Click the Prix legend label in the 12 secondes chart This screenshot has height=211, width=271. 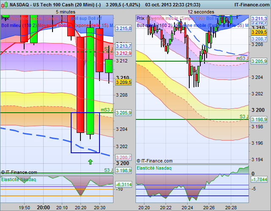tap(141, 18)
